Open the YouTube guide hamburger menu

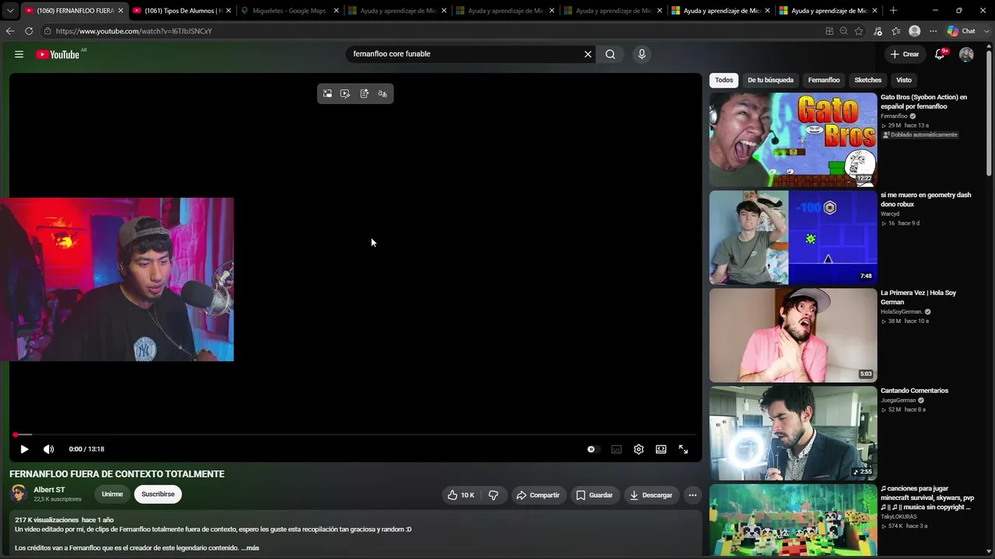tap(19, 54)
